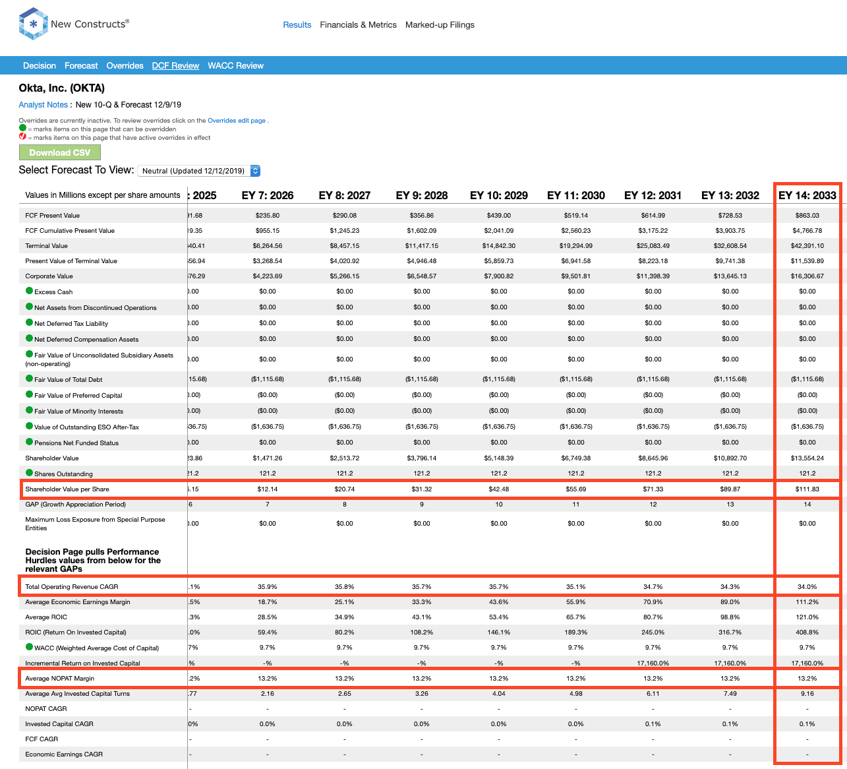
Task: Click the EY 10: 2029 column header
Action: pos(499,195)
